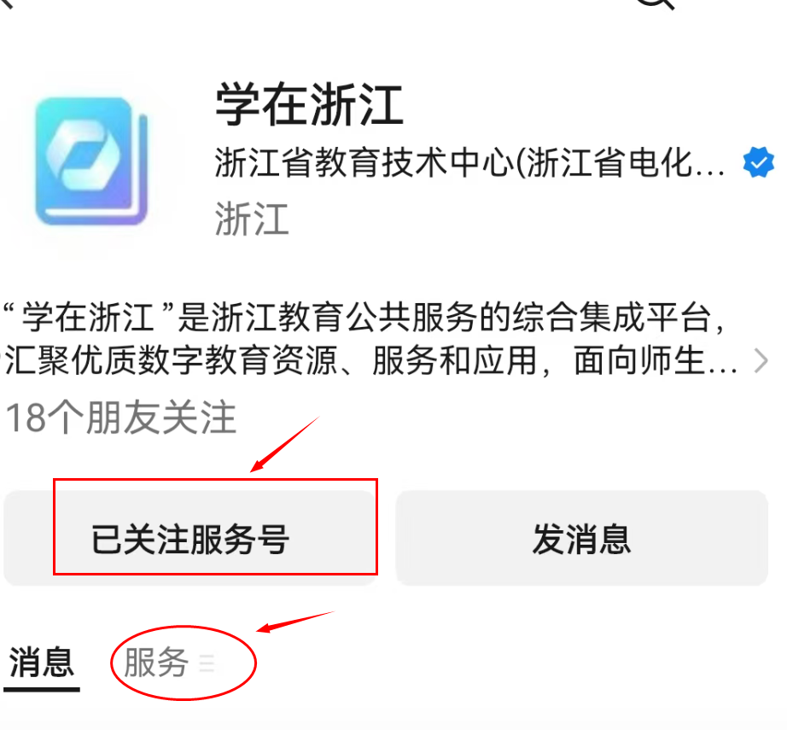787x730 pixels.
Task: Tap the 学在浙江 book logo avatar
Action: click(x=91, y=161)
